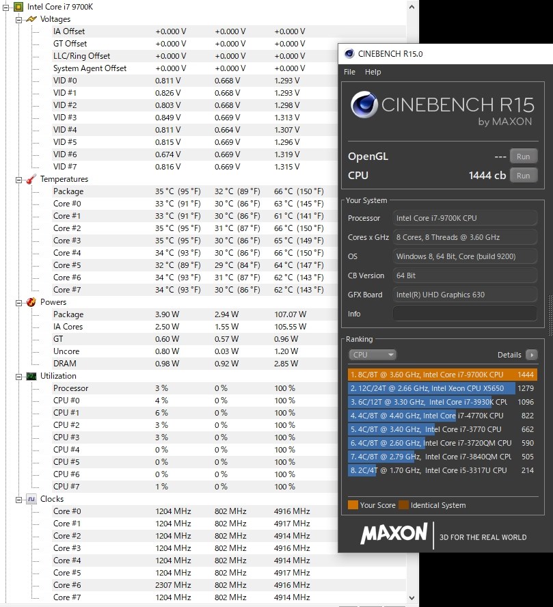
Task: Select ranking entry 1 Intel Core i7-9700K
Action: point(443,375)
